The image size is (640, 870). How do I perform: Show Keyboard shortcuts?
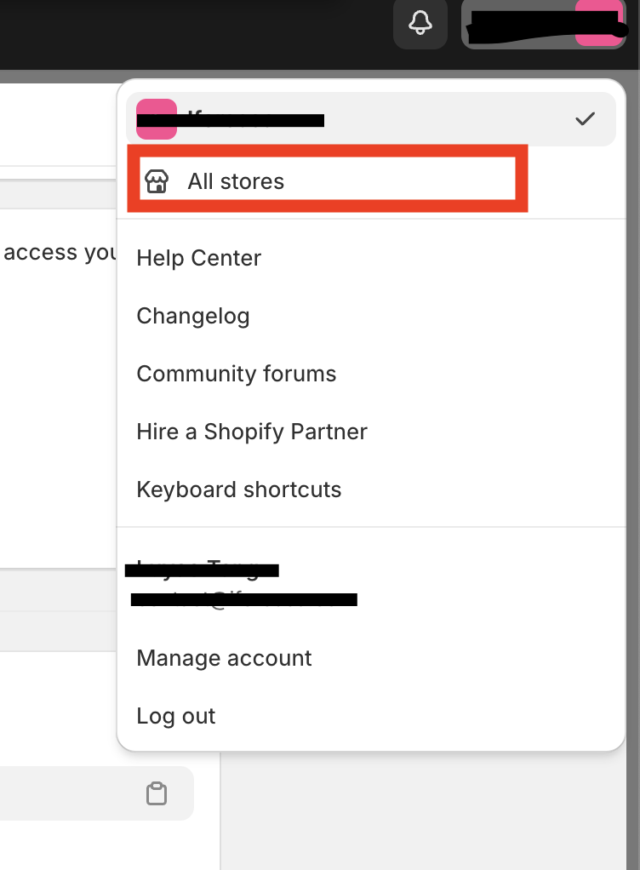[238, 489]
